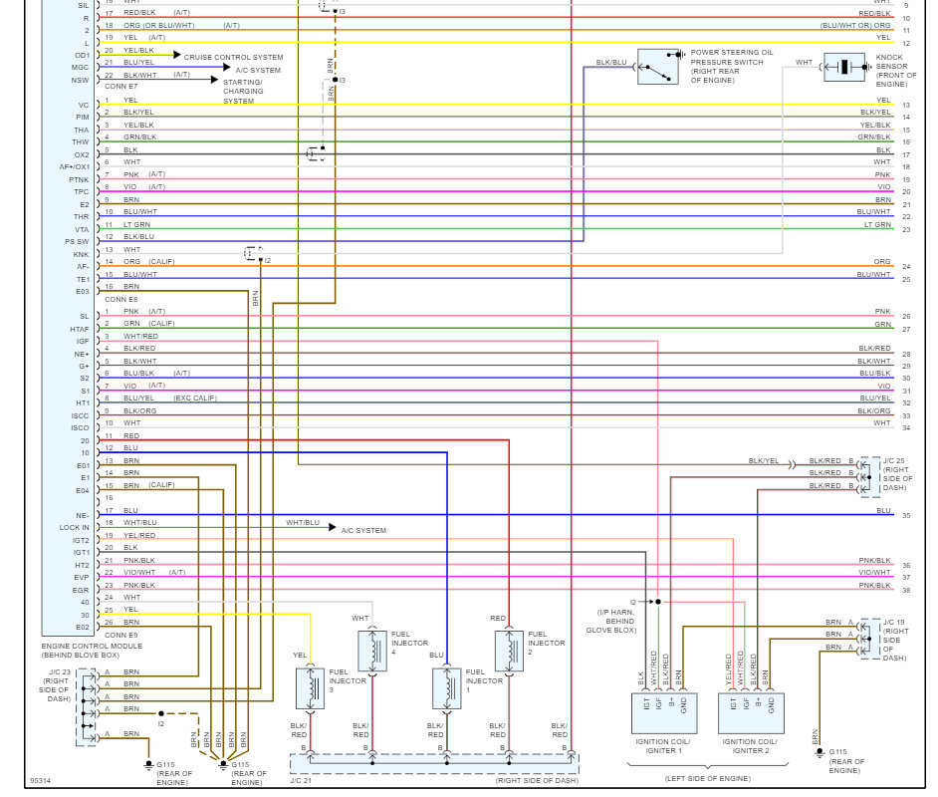The height and width of the screenshot is (797, 938).
Task: Click the knock sensor symbol
Action: pyautogui.click(x=844, y=67)
